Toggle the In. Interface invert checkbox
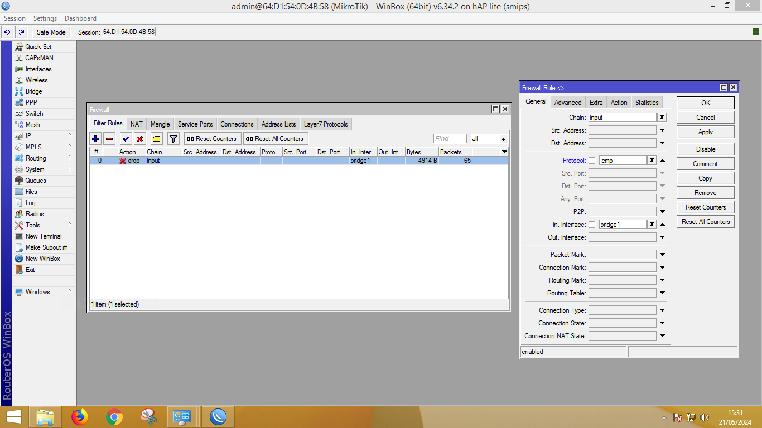Image resolution: width=762 pixels, height=428 pixels. coord(592,225)
